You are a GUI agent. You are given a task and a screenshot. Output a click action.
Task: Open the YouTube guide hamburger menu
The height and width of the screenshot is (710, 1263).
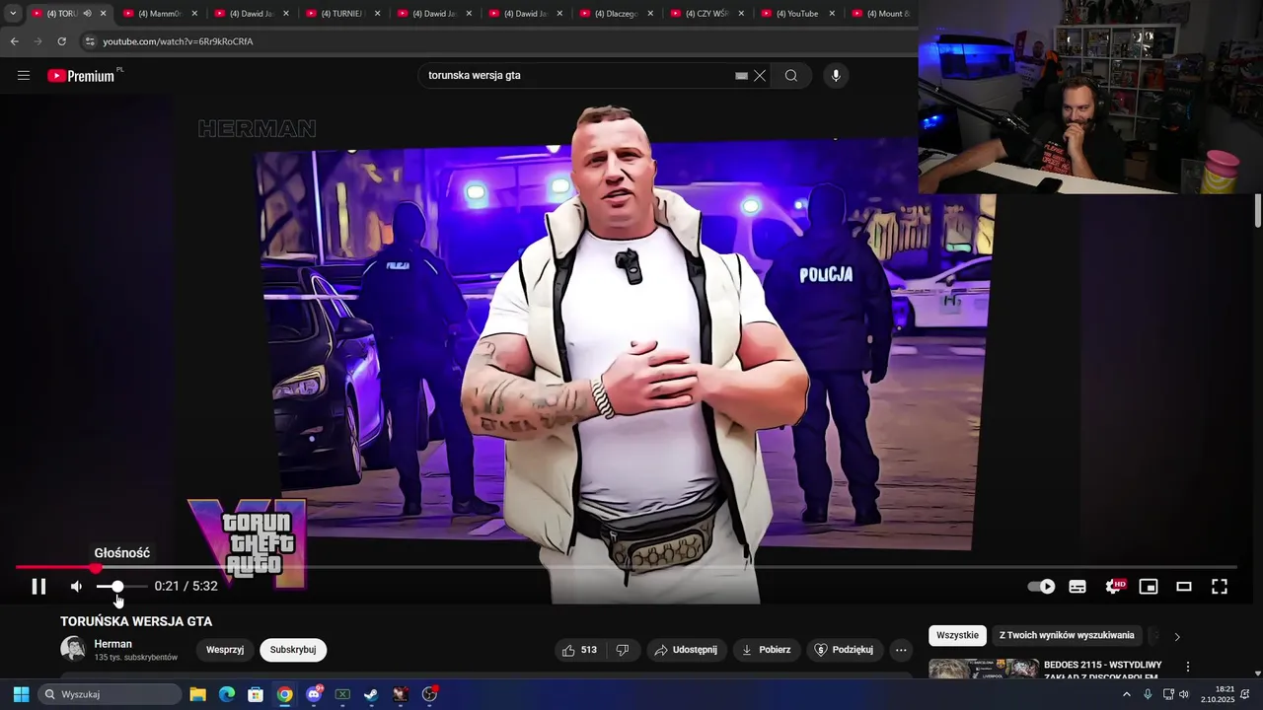click(x=24, y=76)
